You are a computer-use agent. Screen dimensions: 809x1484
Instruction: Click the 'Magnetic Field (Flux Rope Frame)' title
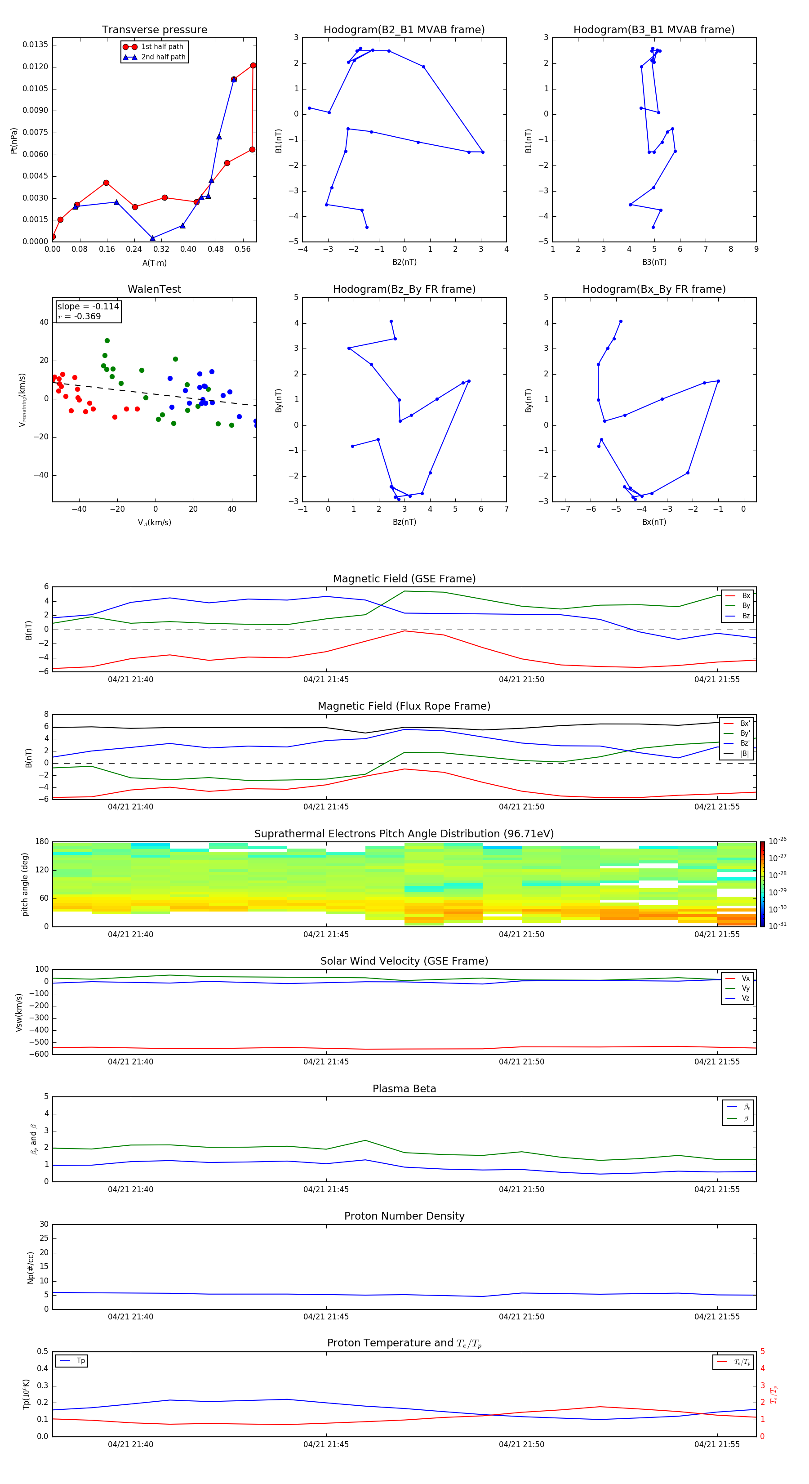pos(404,706)
